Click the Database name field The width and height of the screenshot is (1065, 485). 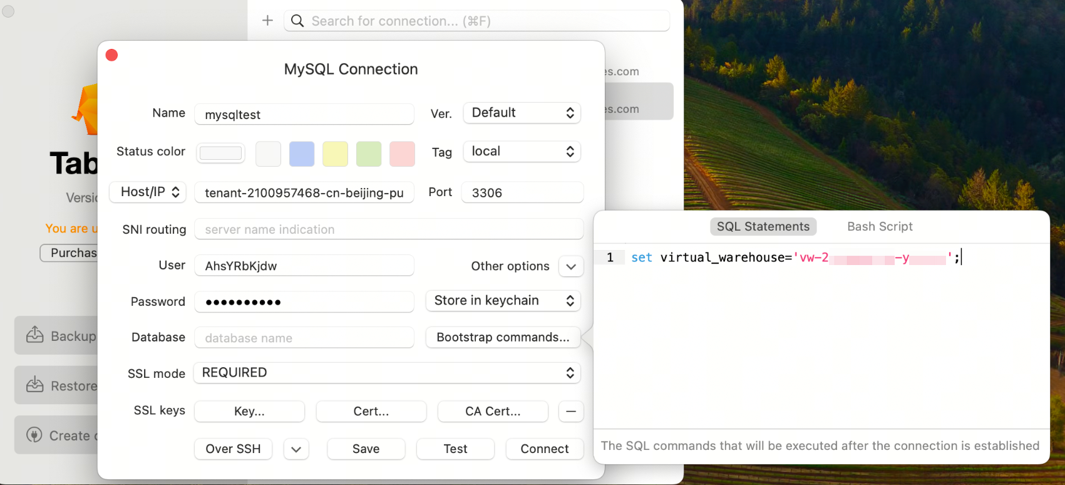point(304,338)
